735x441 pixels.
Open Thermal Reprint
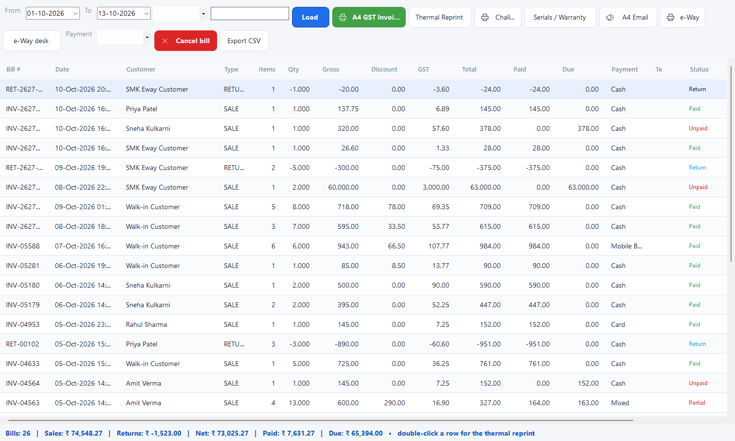pos(440,17)
